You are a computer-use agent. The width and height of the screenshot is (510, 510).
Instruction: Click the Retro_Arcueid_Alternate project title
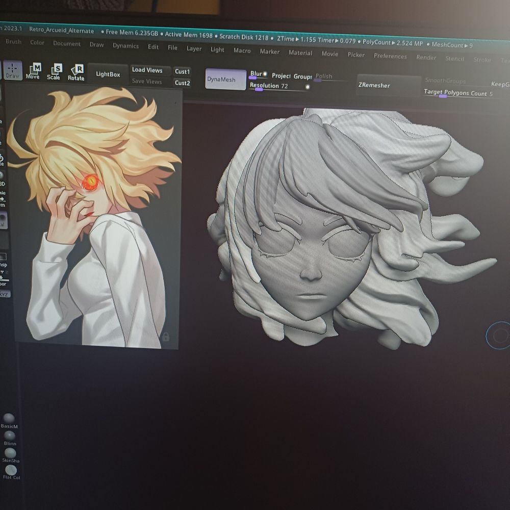click(62, 31)
